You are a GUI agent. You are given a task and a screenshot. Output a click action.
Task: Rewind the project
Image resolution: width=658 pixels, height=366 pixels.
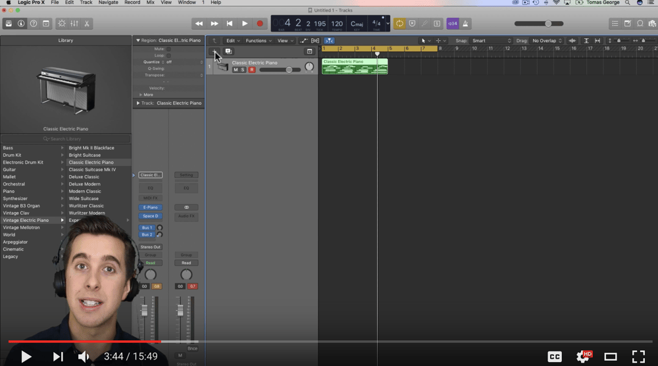(199, 24)
